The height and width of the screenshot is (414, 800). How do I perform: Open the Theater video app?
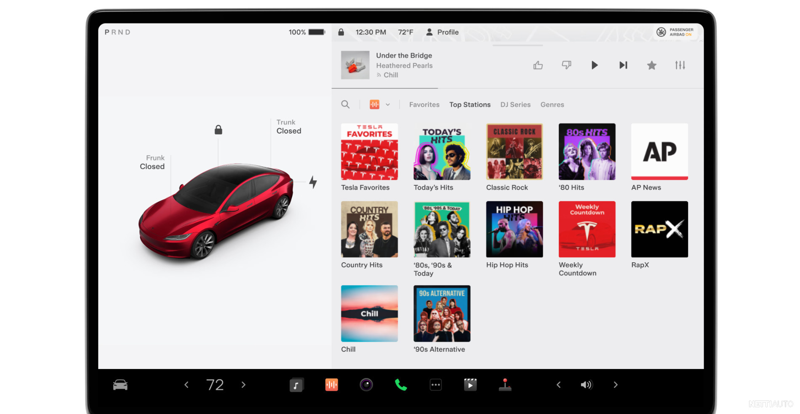470,385
